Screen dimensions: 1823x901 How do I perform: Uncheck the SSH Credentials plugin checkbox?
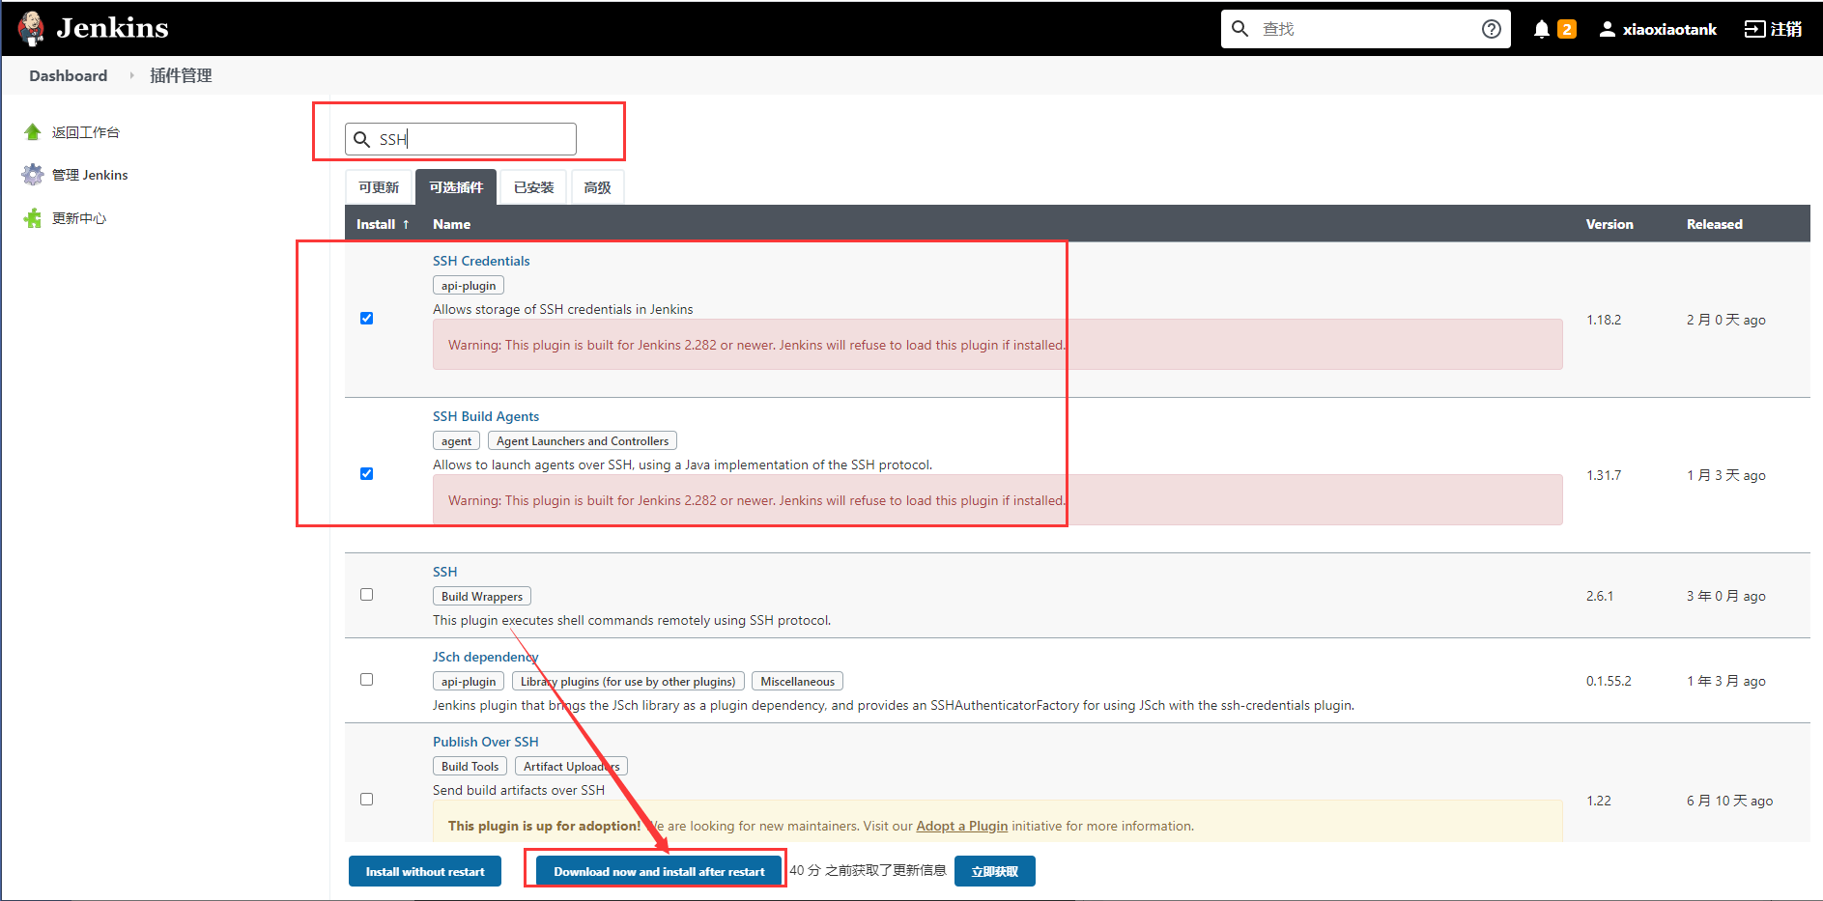click(x=366, y=317)
